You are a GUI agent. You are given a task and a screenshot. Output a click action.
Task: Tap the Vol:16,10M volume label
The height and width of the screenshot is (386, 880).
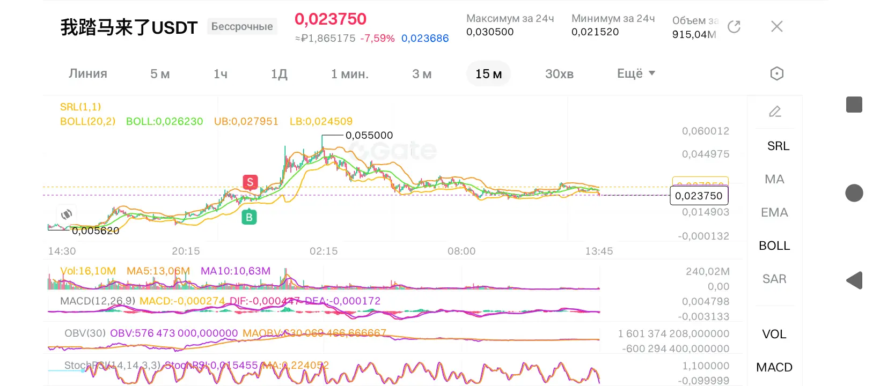point(88,271)
